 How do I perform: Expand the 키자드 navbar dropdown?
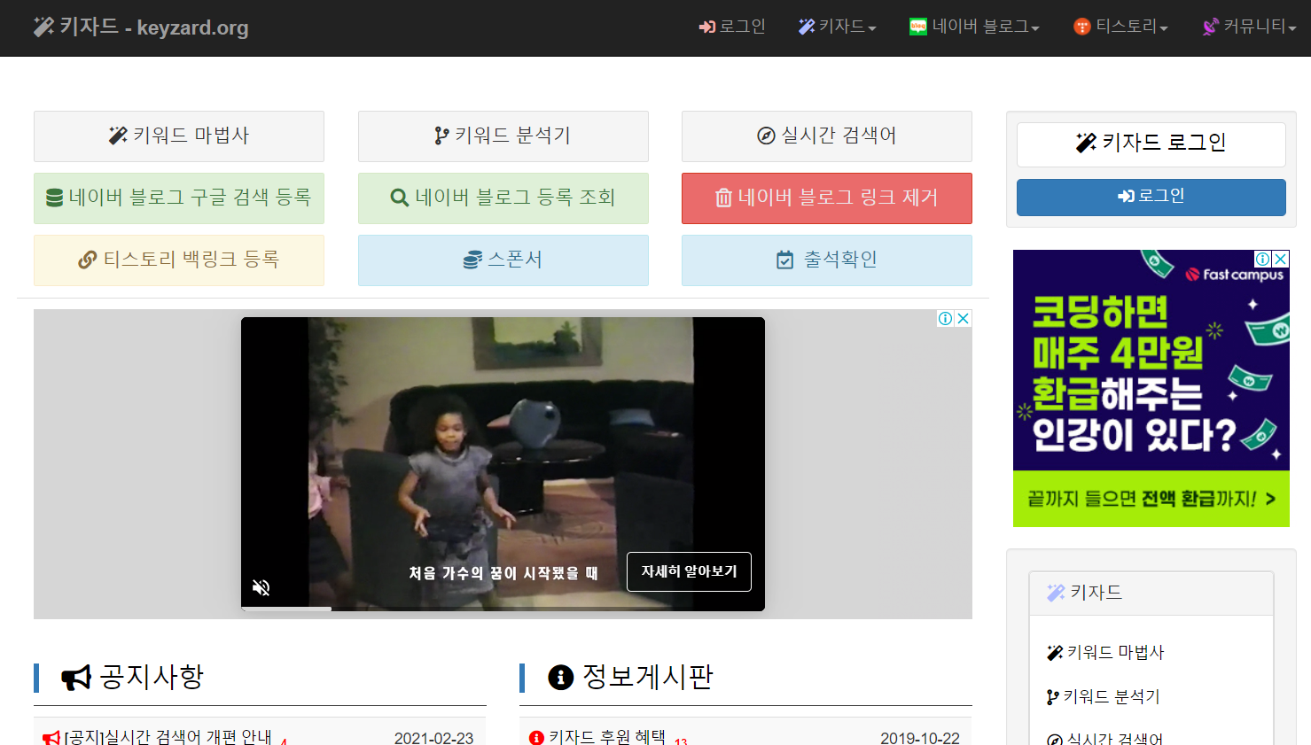(837, 27)
